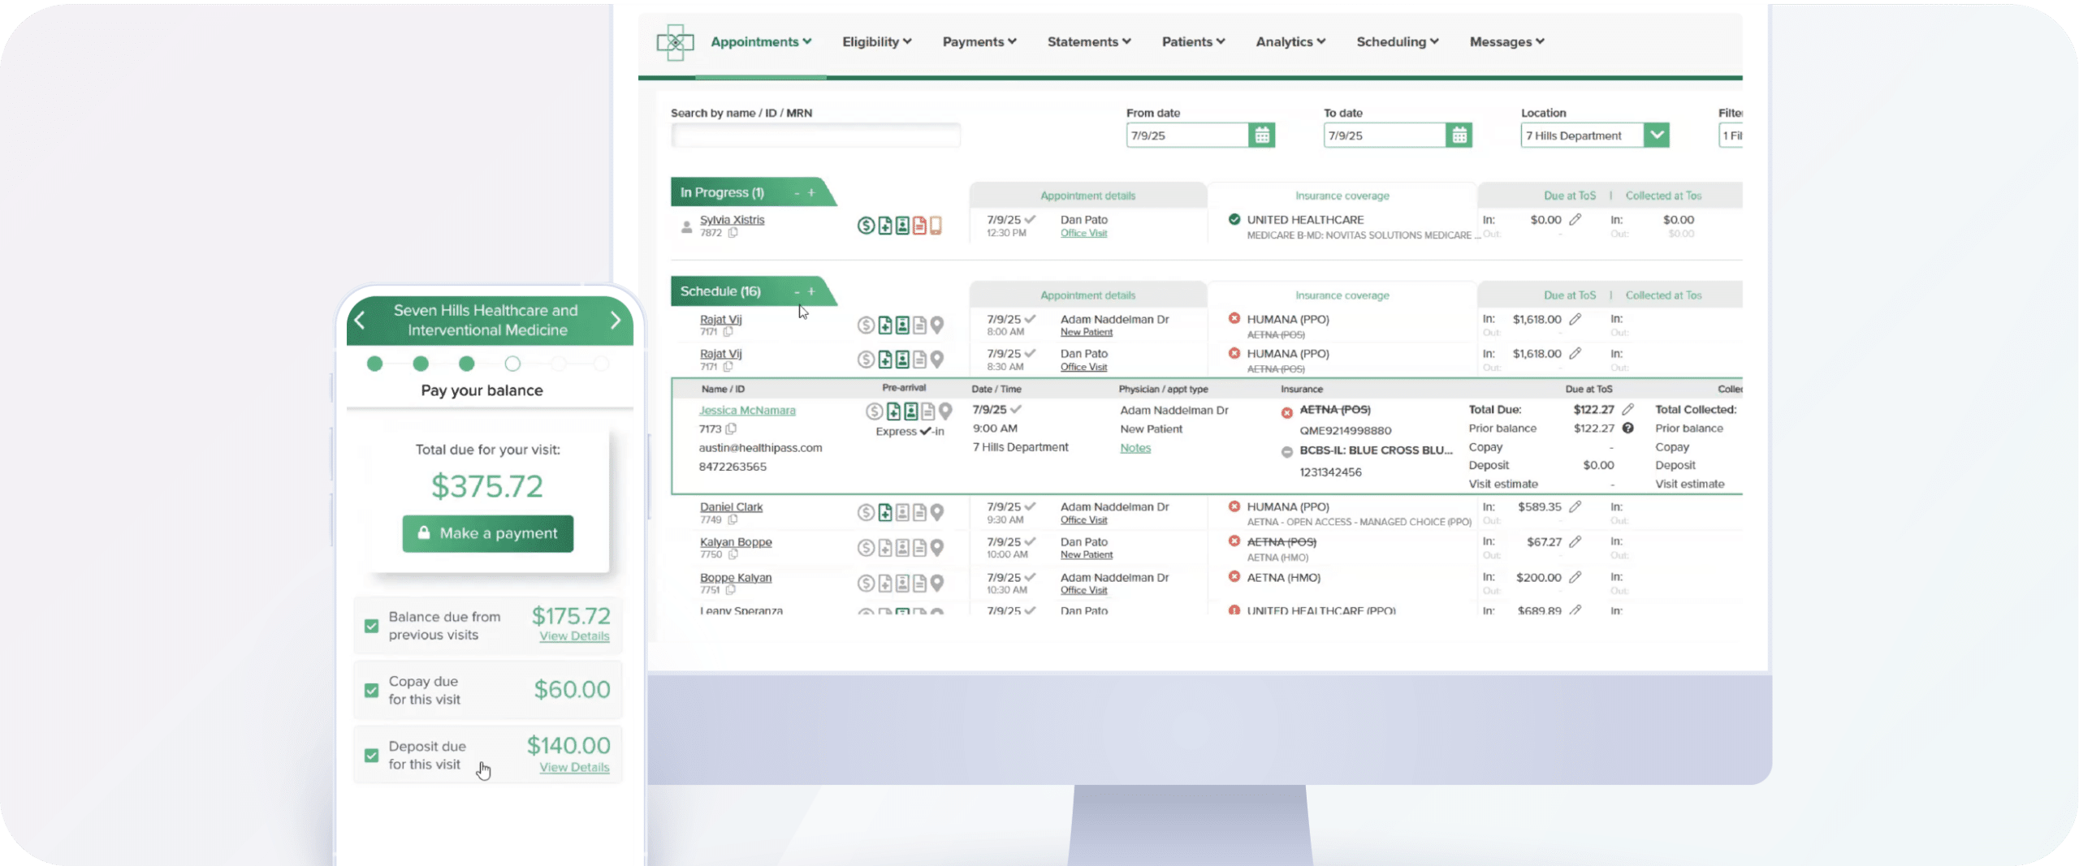Open the To date calendar picker
This screenshot has width=2079, height=866.
[1459, 136]
